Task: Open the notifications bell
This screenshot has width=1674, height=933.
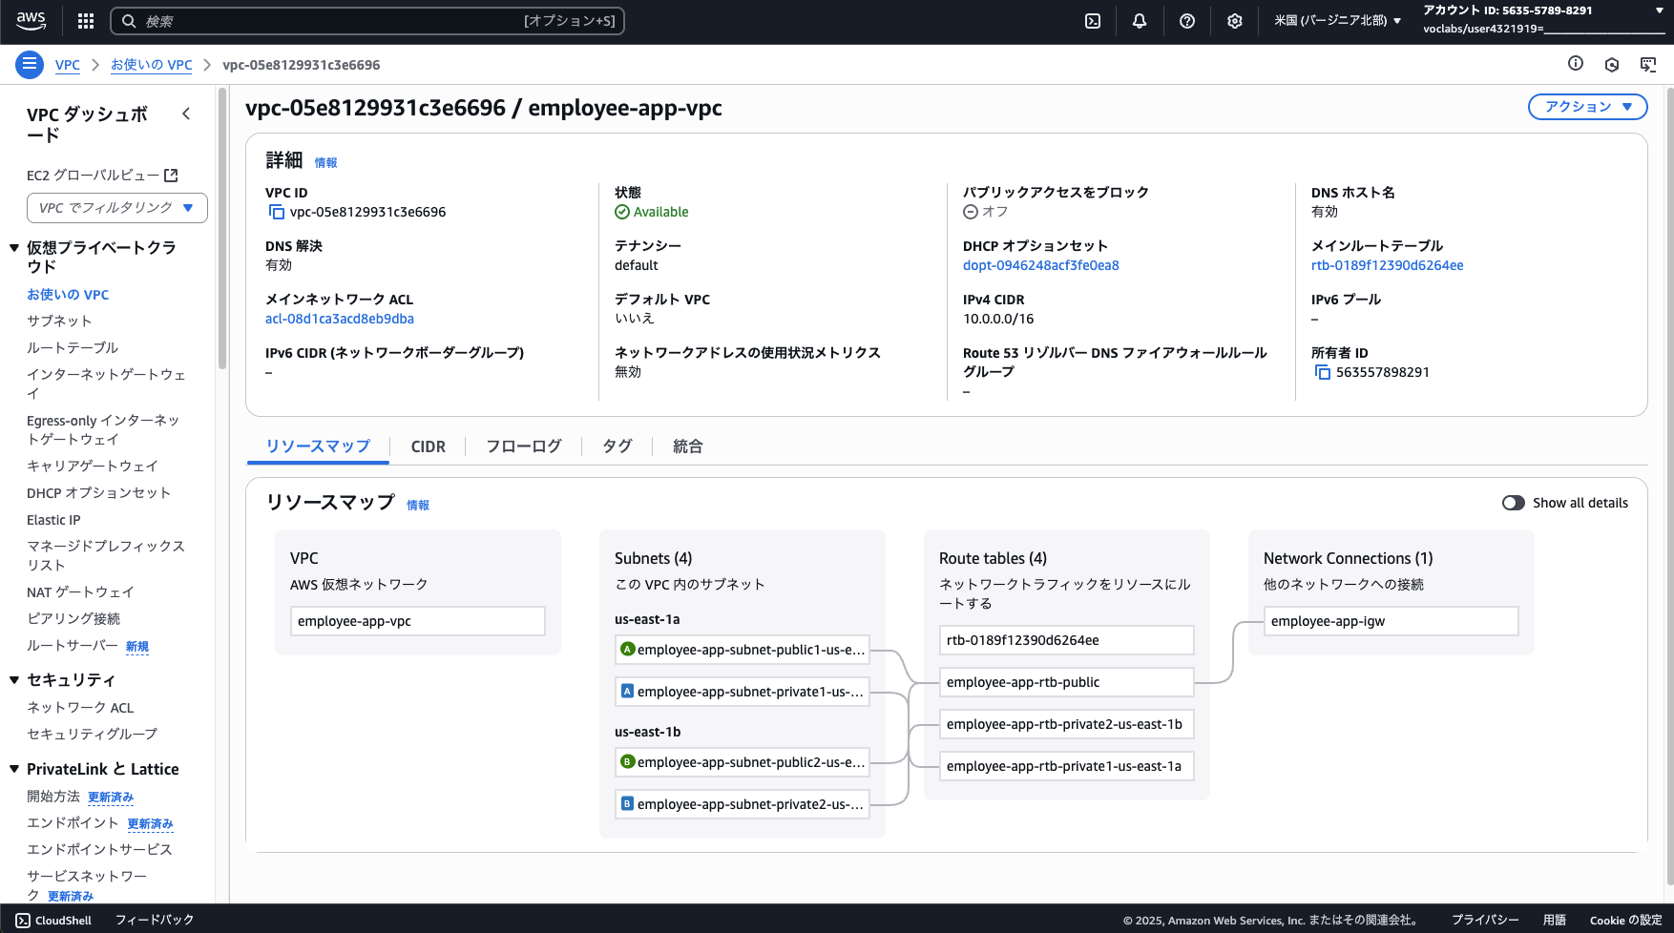Action: (x=1140, y=21)
